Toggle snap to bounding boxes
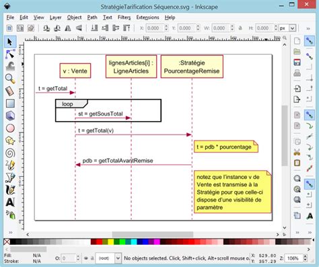The width and height of the screenshot is (319, 267). pyautogui.click(x=310, y=56)
